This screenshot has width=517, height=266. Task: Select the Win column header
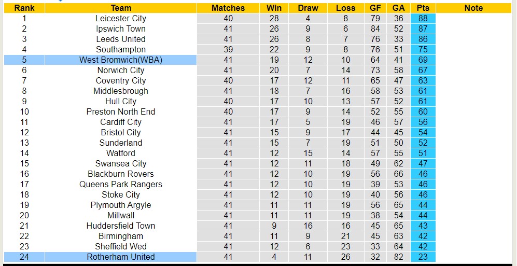[x=274, y=8]
